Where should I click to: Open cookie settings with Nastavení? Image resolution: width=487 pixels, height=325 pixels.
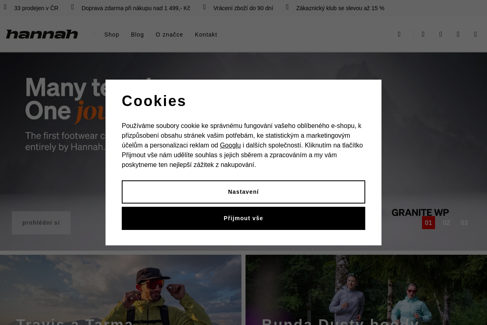tap(243, 192)
